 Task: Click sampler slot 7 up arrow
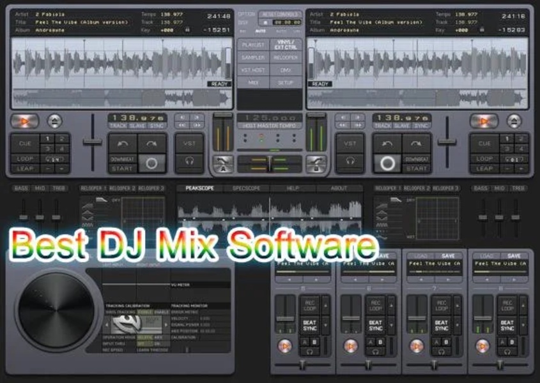click(458, 305)
